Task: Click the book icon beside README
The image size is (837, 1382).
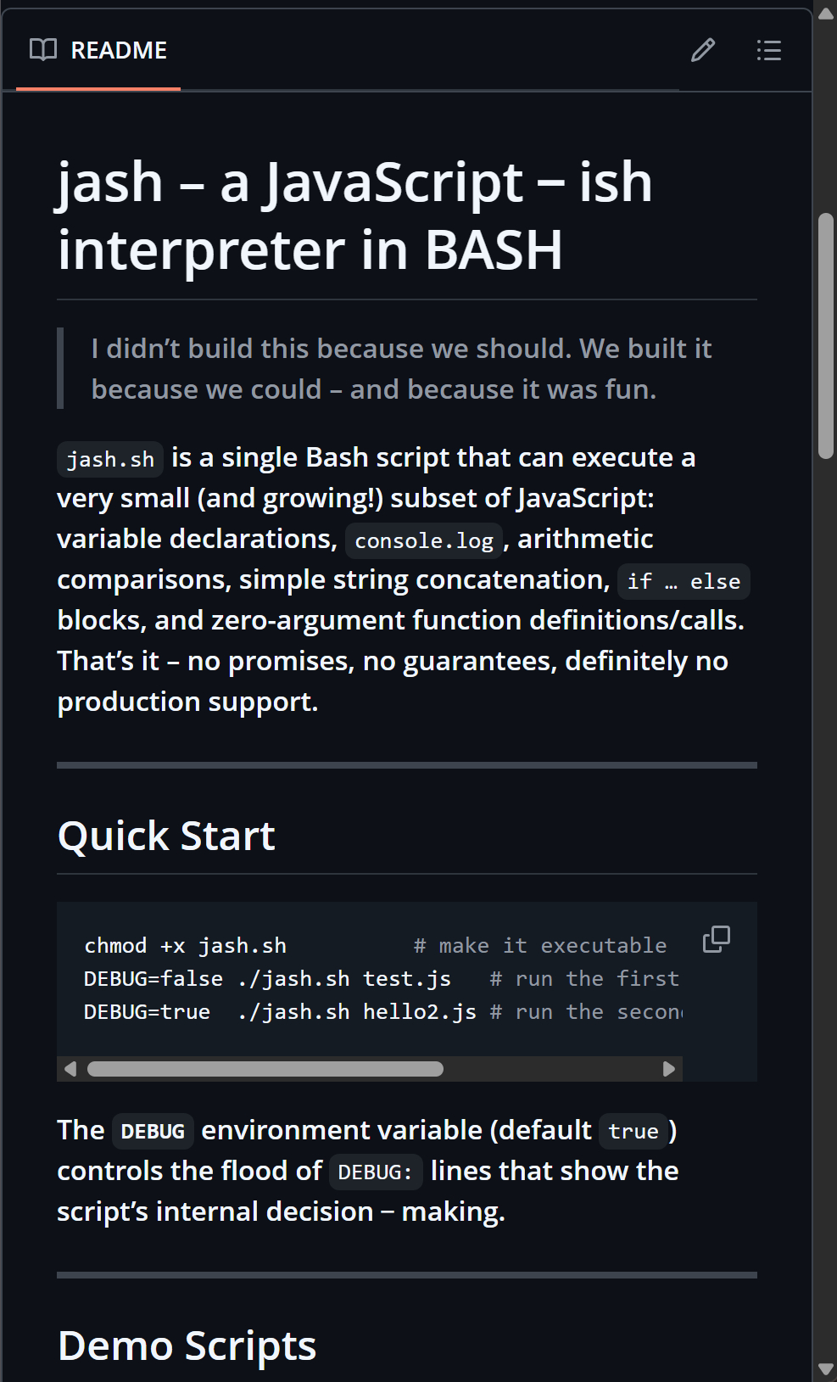Action: 43,49
